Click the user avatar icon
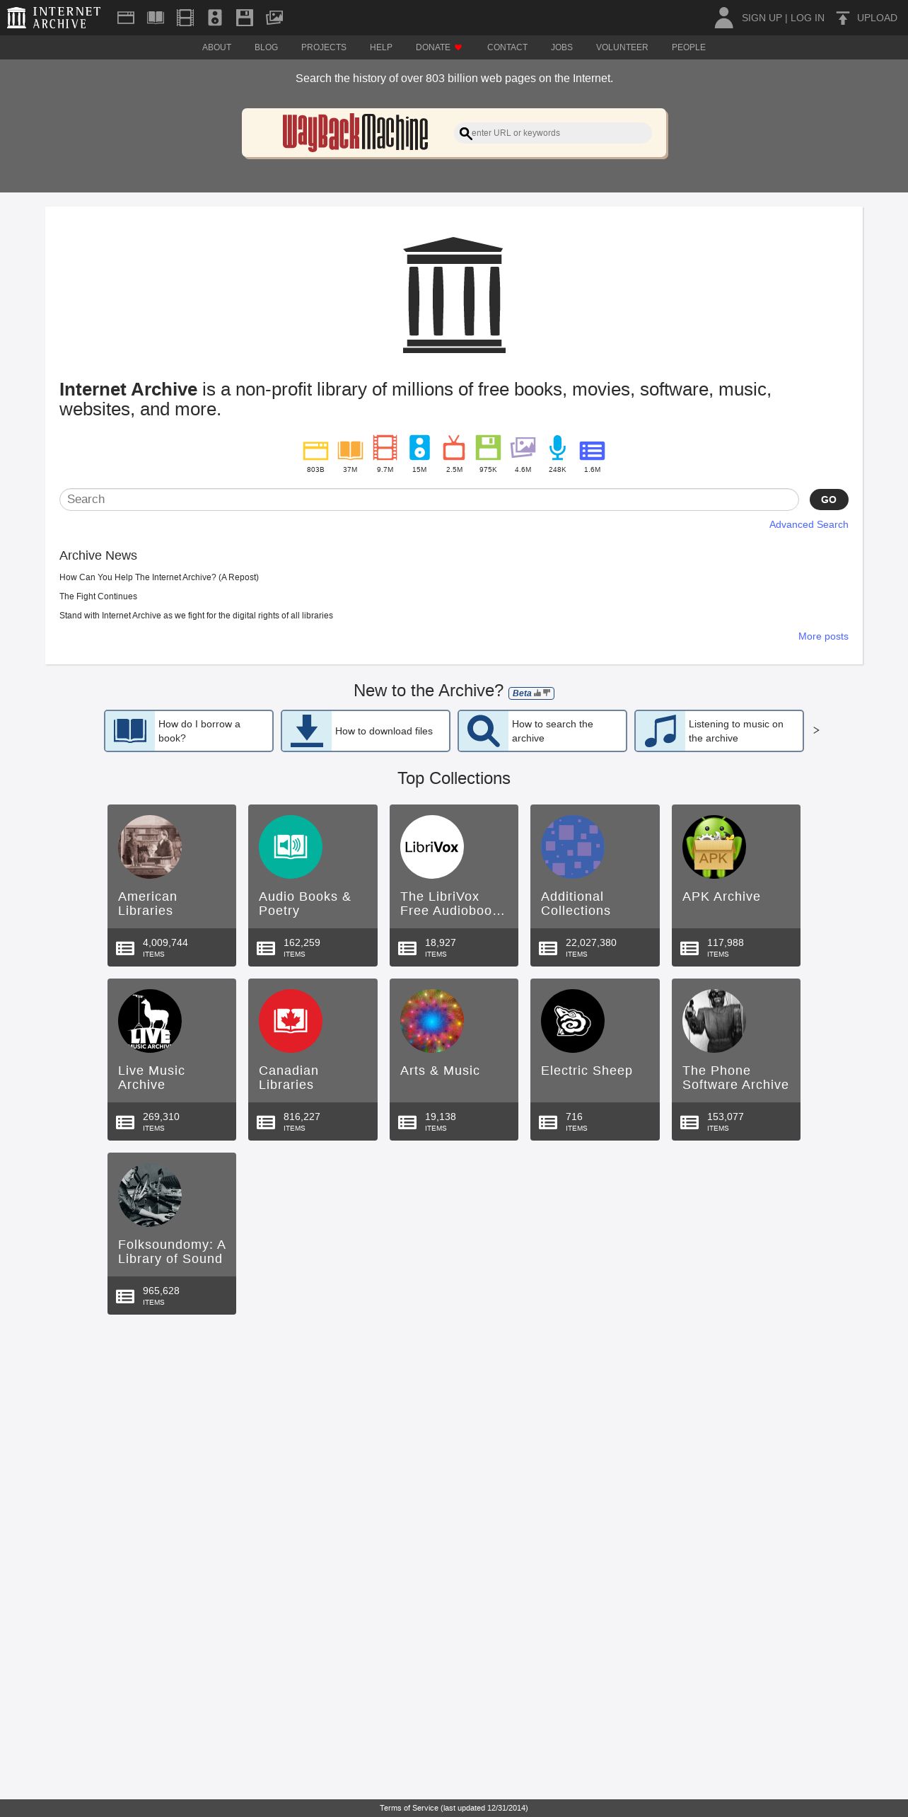 (x=723, y=18)
